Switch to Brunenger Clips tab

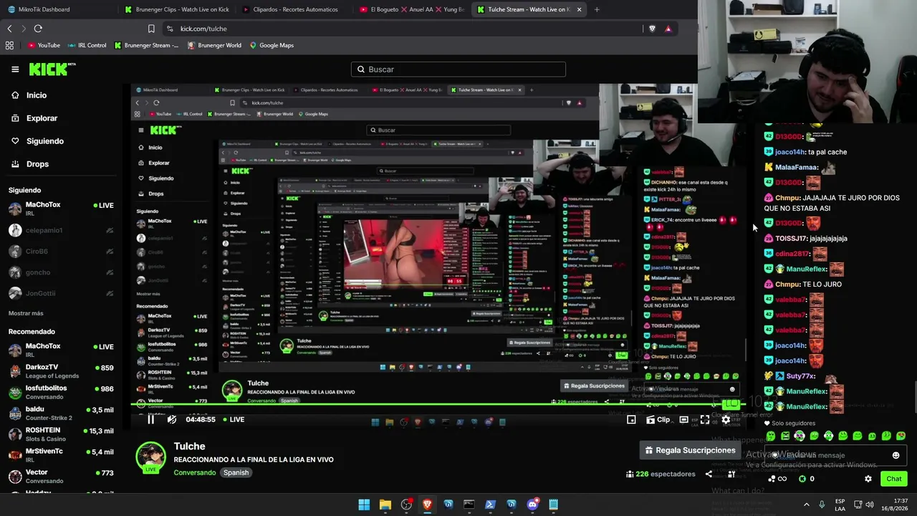(x=176, y=9)
